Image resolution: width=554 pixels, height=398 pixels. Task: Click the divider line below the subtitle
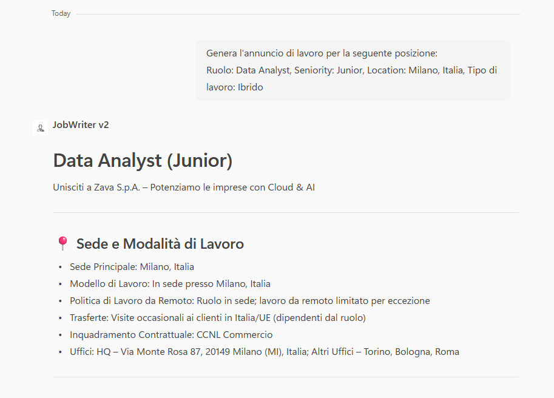(x=286, y=212)
